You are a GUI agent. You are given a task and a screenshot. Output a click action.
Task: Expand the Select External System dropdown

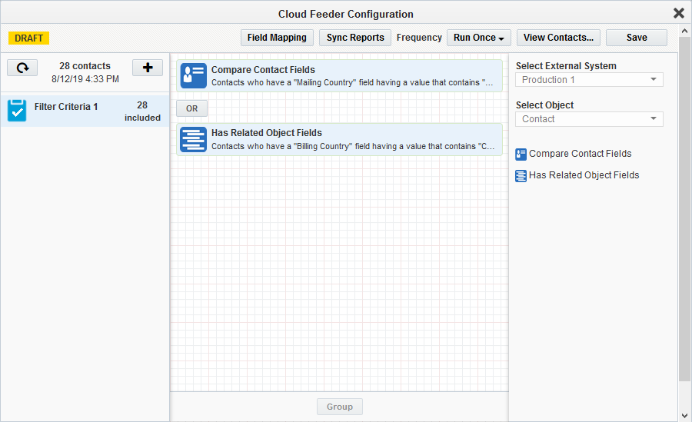pos(589,80)
